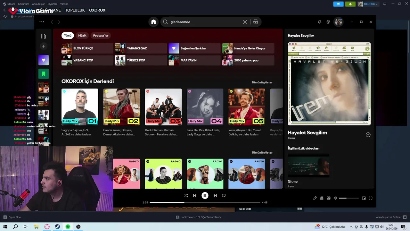Viewport: 410px width, 231px height.
Task: Open Beğenilen Şarkılar shortcut
Action: pos(194,48)
